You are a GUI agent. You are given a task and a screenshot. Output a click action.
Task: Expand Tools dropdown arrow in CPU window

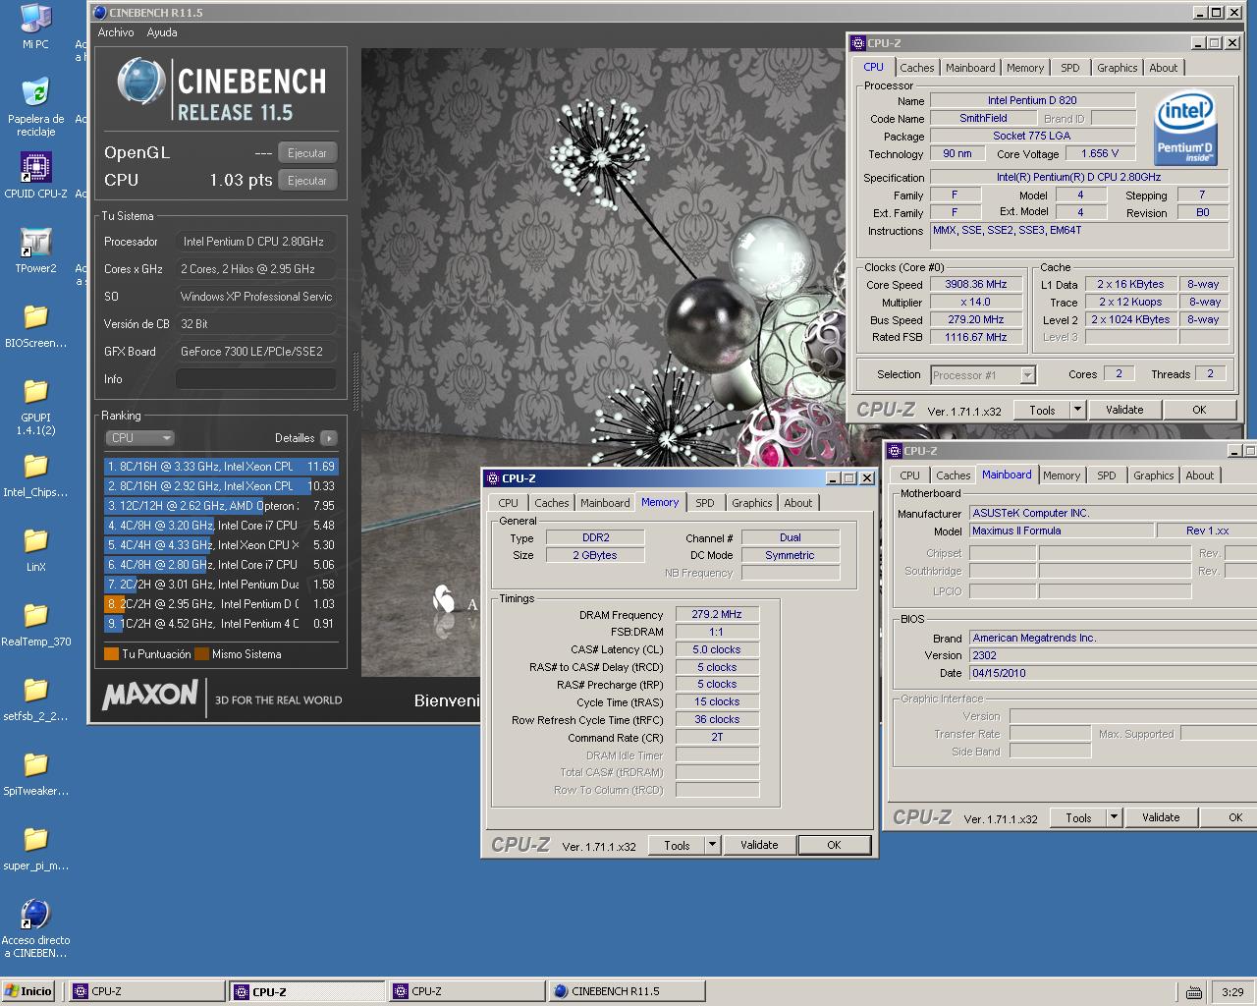click(x=1077, y=410)
